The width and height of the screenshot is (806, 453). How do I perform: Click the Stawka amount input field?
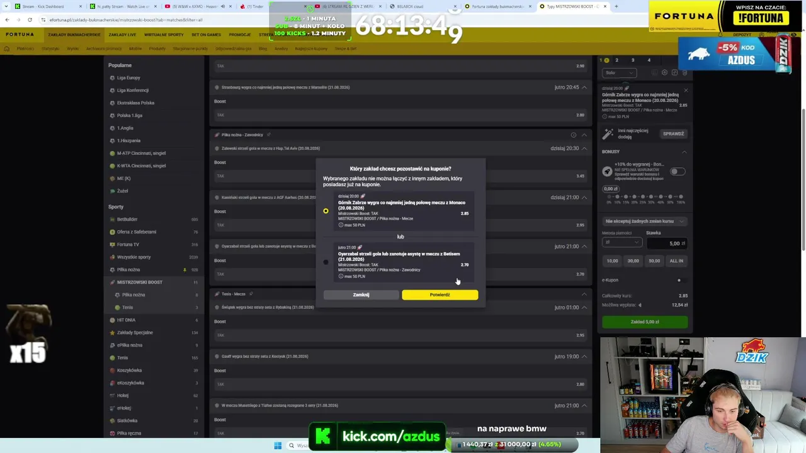666,243
